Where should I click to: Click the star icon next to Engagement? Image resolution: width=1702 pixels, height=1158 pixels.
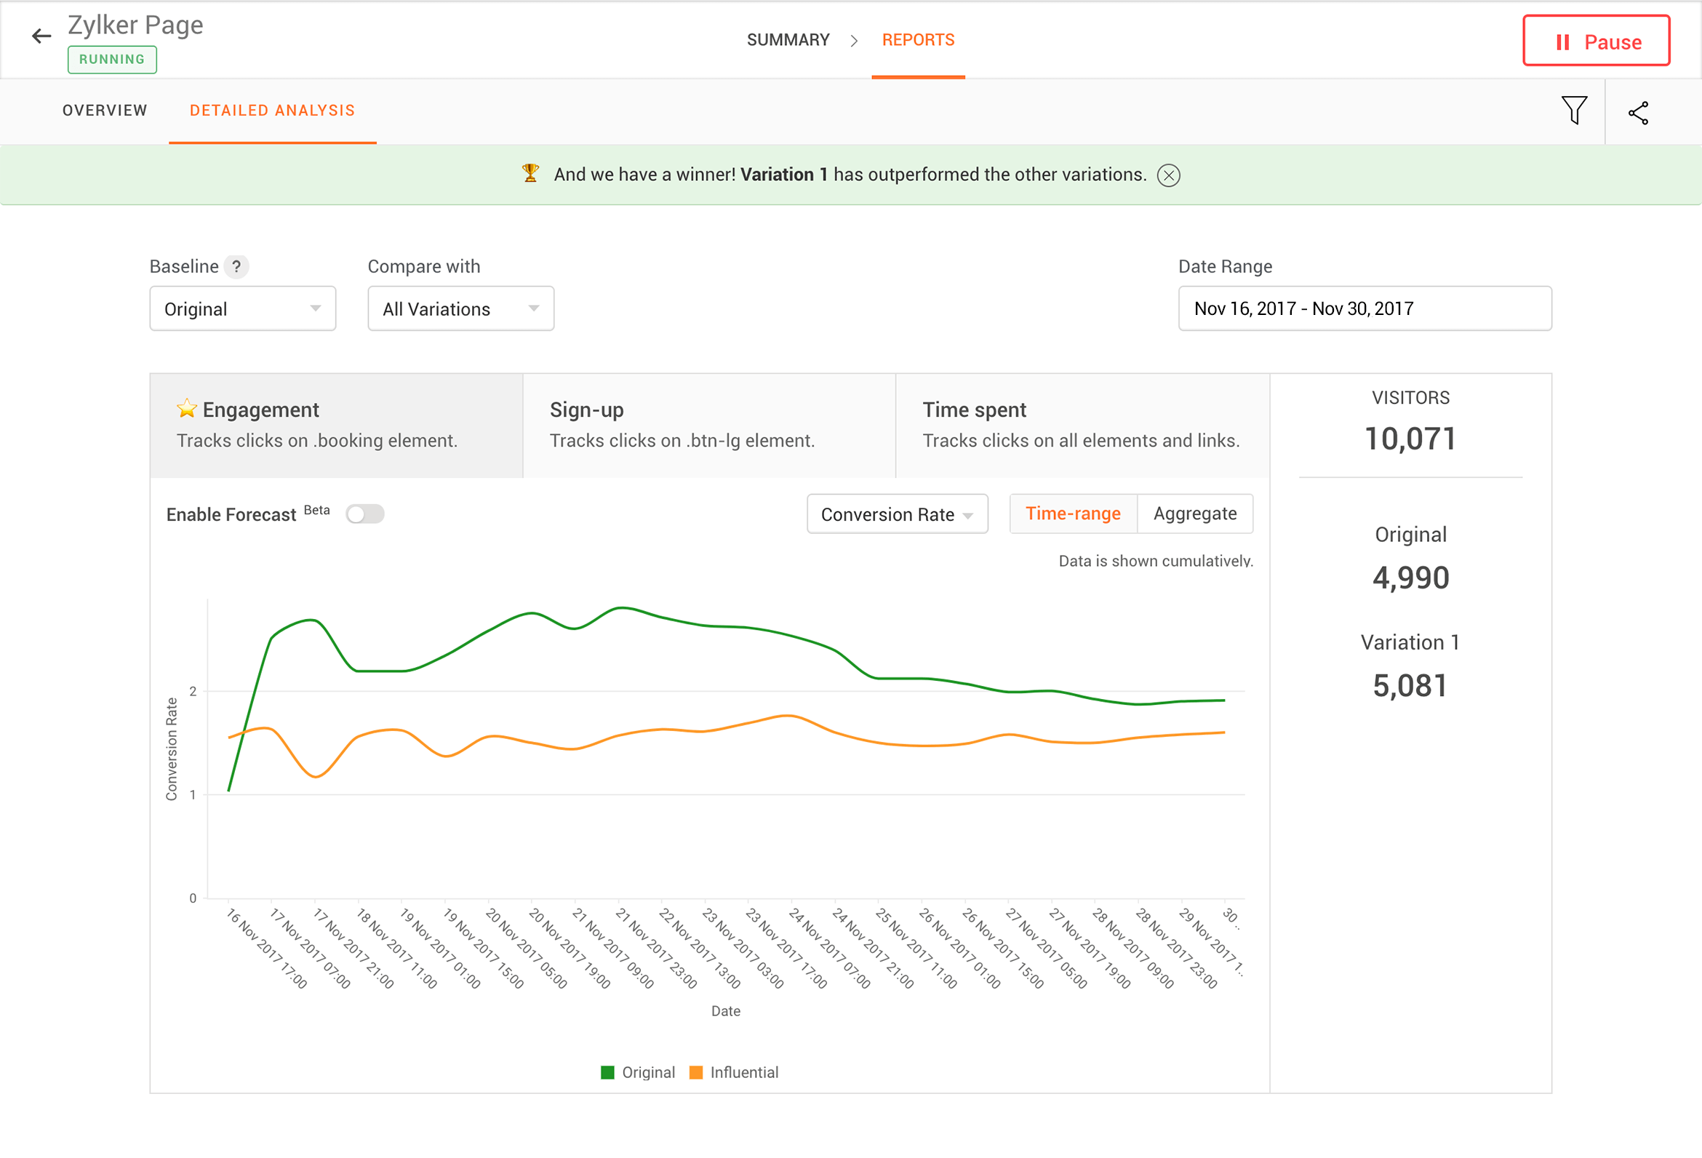[187, 409]
